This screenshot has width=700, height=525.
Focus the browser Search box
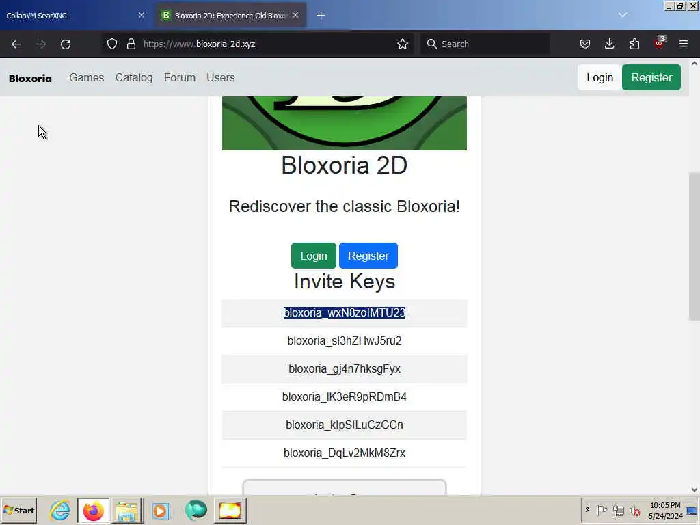(x=485, y=44)
